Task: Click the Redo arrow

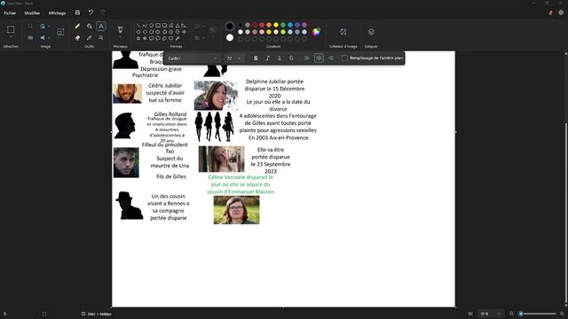Action: (103, 12)
